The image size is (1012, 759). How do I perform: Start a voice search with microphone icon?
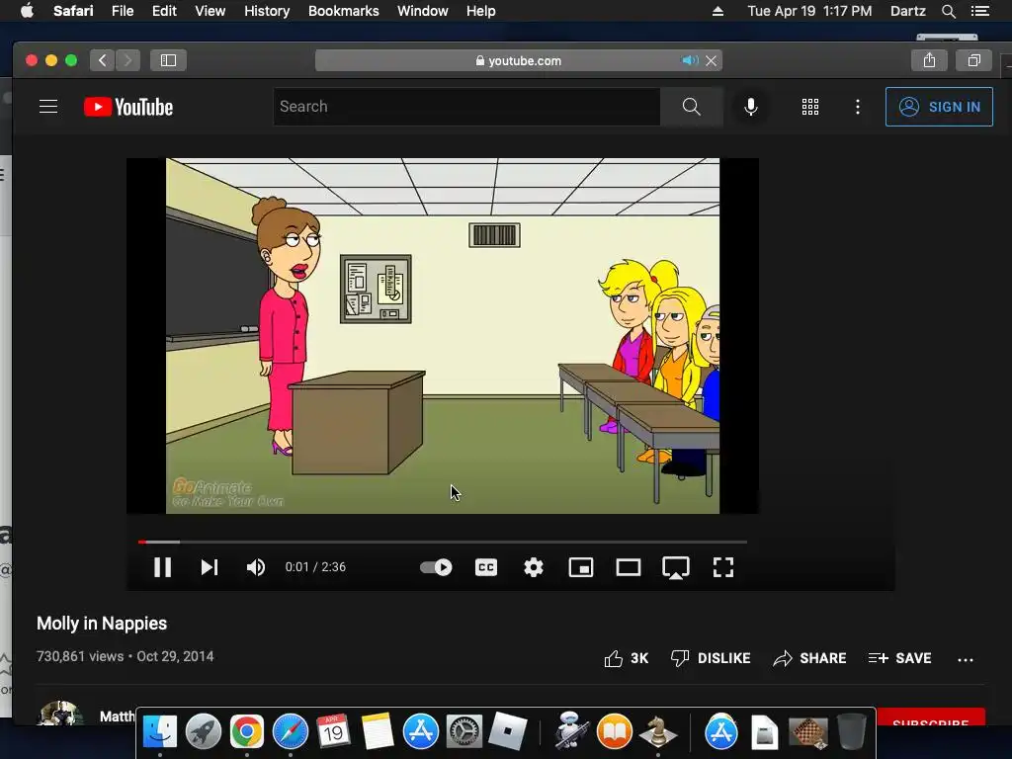[751, 107]
